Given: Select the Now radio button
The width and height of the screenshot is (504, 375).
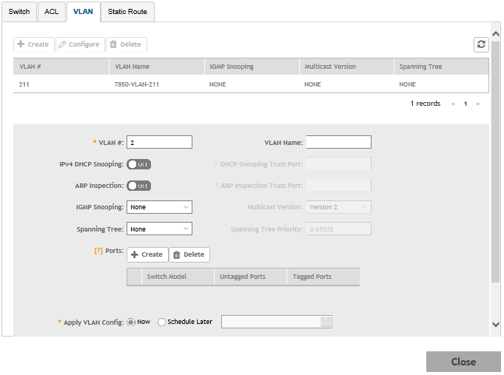Looking at the screenshot, I should (132, 322).
